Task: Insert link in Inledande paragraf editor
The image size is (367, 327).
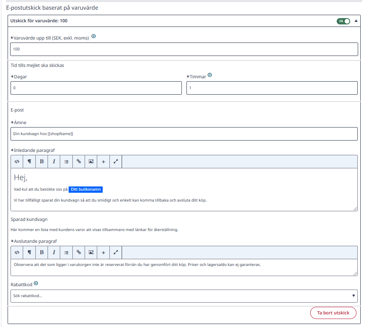Action: tap(79, 162)
